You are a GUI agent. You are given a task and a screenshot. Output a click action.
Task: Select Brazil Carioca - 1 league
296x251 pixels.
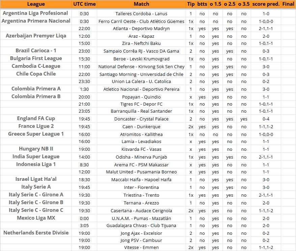[36, 51]
